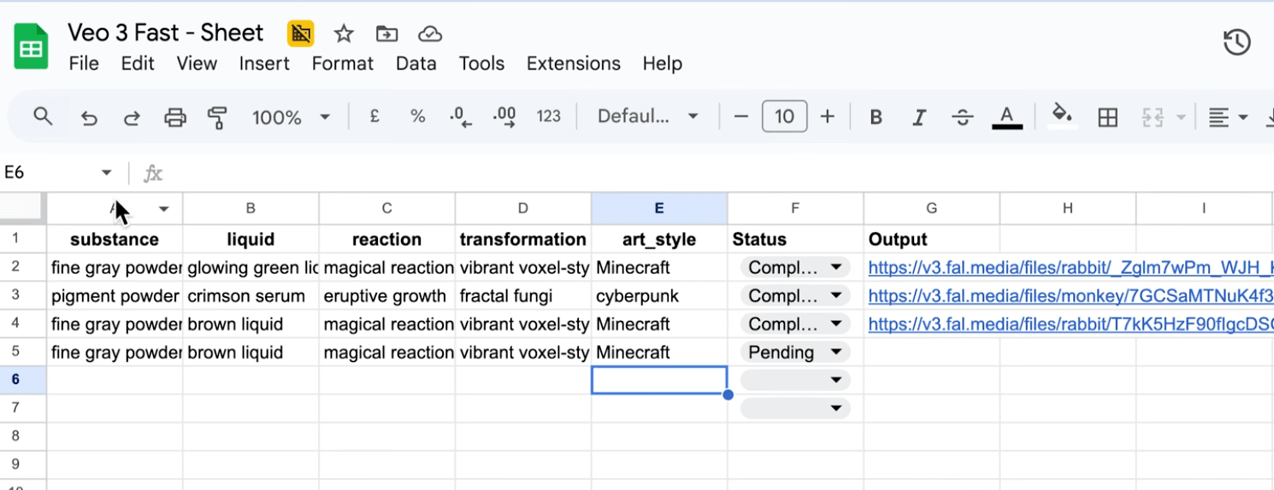The image size is (1274, 490).
Task: Activate the paint format roller
Action: (x=218, y=117)
